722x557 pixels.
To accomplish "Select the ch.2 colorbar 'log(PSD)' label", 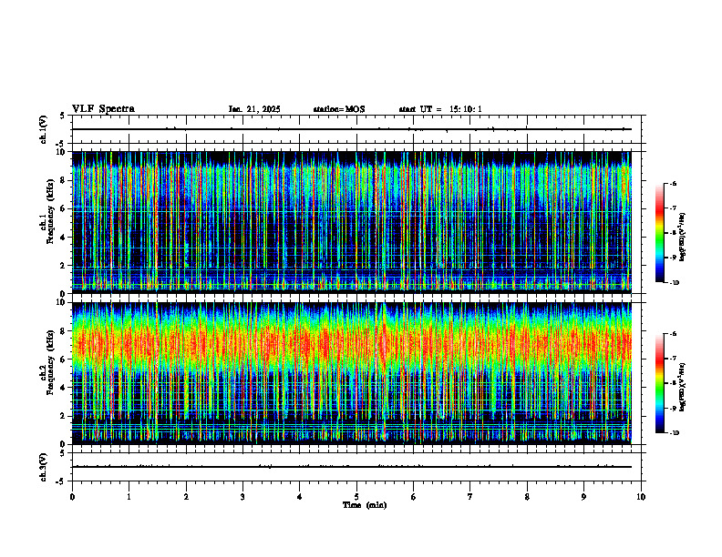I will click(683, 387).
